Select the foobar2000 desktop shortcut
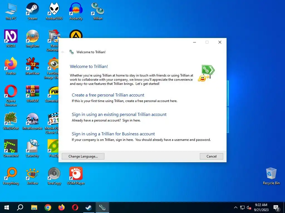 click(54, 11)
